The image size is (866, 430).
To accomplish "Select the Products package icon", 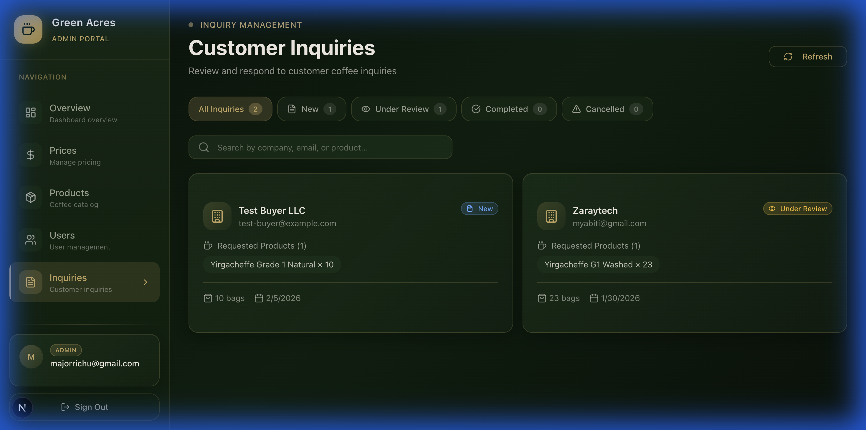I will pyautogui.click(x=30, y=197).
